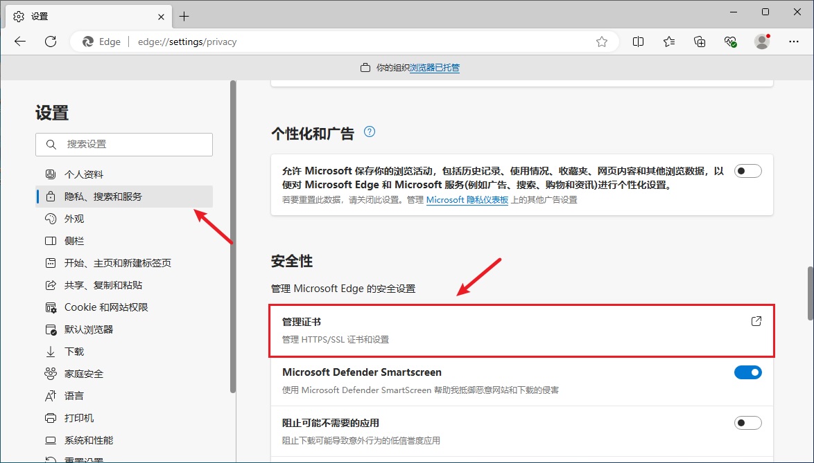Add page to favorites star icon

(602, 42)
